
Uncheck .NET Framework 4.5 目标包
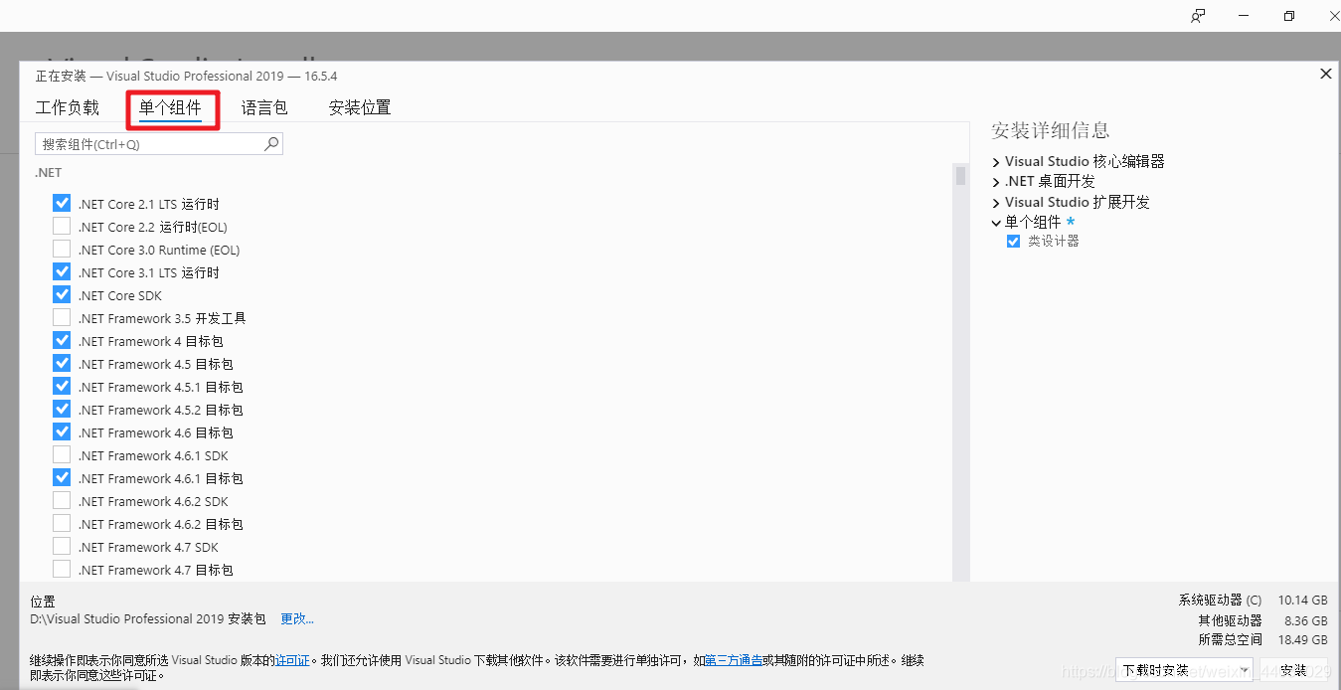(x=62, y=364)
